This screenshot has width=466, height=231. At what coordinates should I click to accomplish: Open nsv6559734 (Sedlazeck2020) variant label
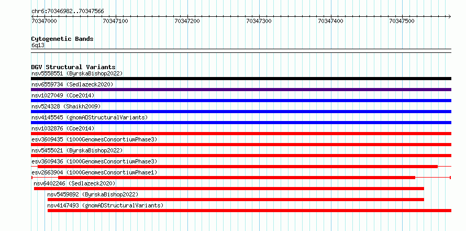(x=72, y=84)
